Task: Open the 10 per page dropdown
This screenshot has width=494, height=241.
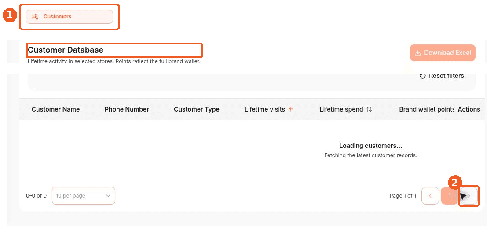Action: click(84, 196)
